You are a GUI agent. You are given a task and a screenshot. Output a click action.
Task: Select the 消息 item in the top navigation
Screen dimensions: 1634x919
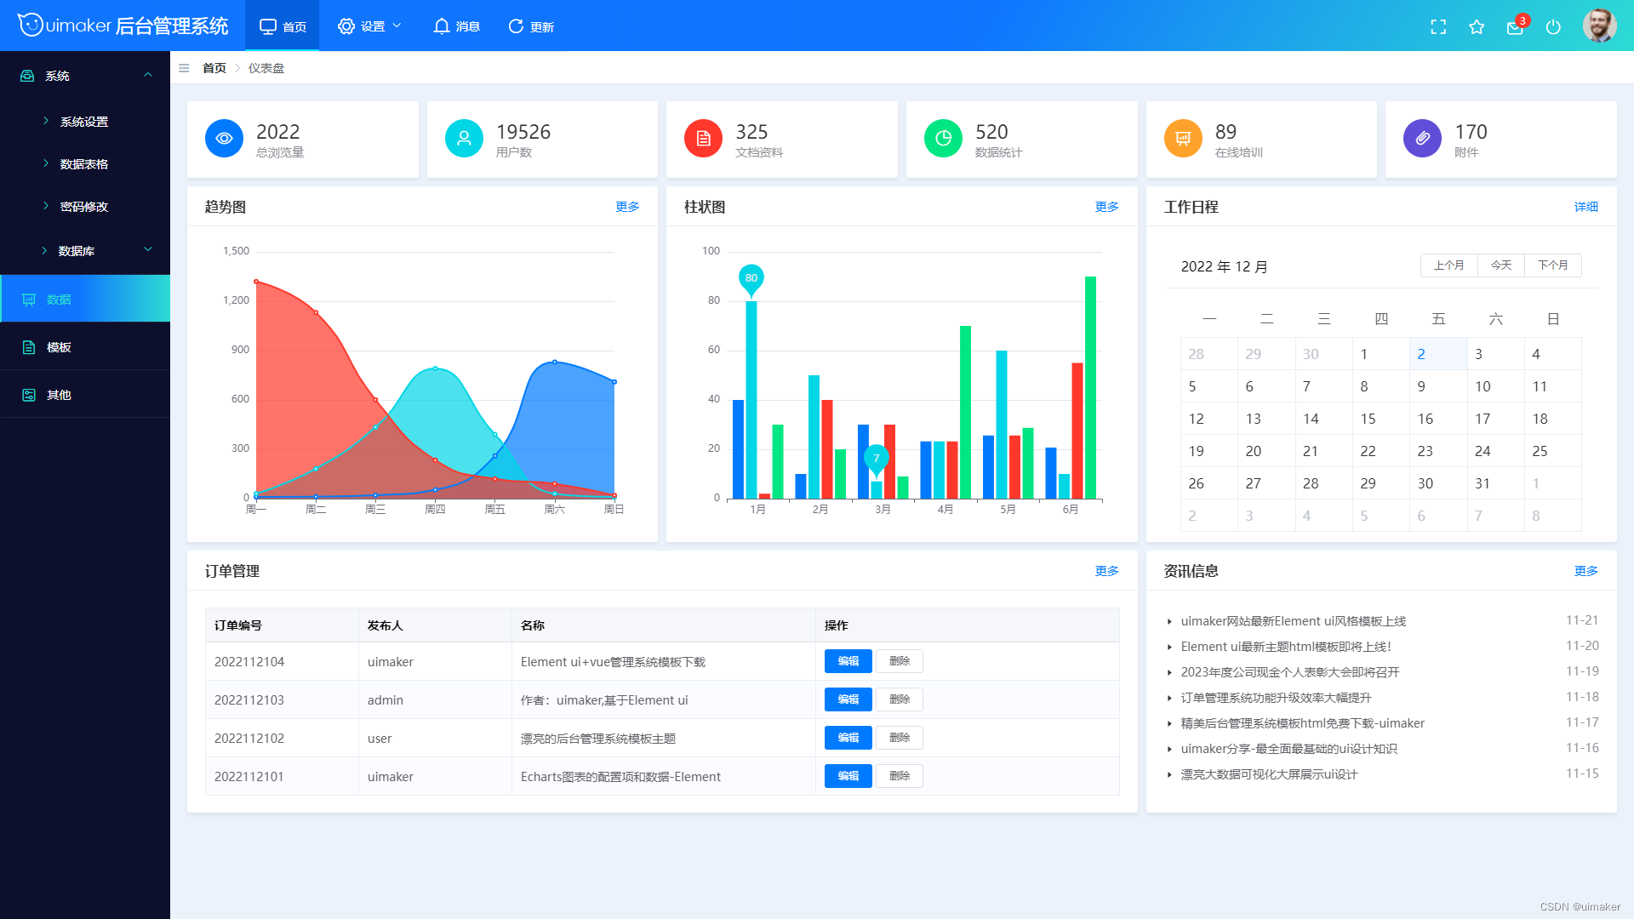[x=456, y=26]
